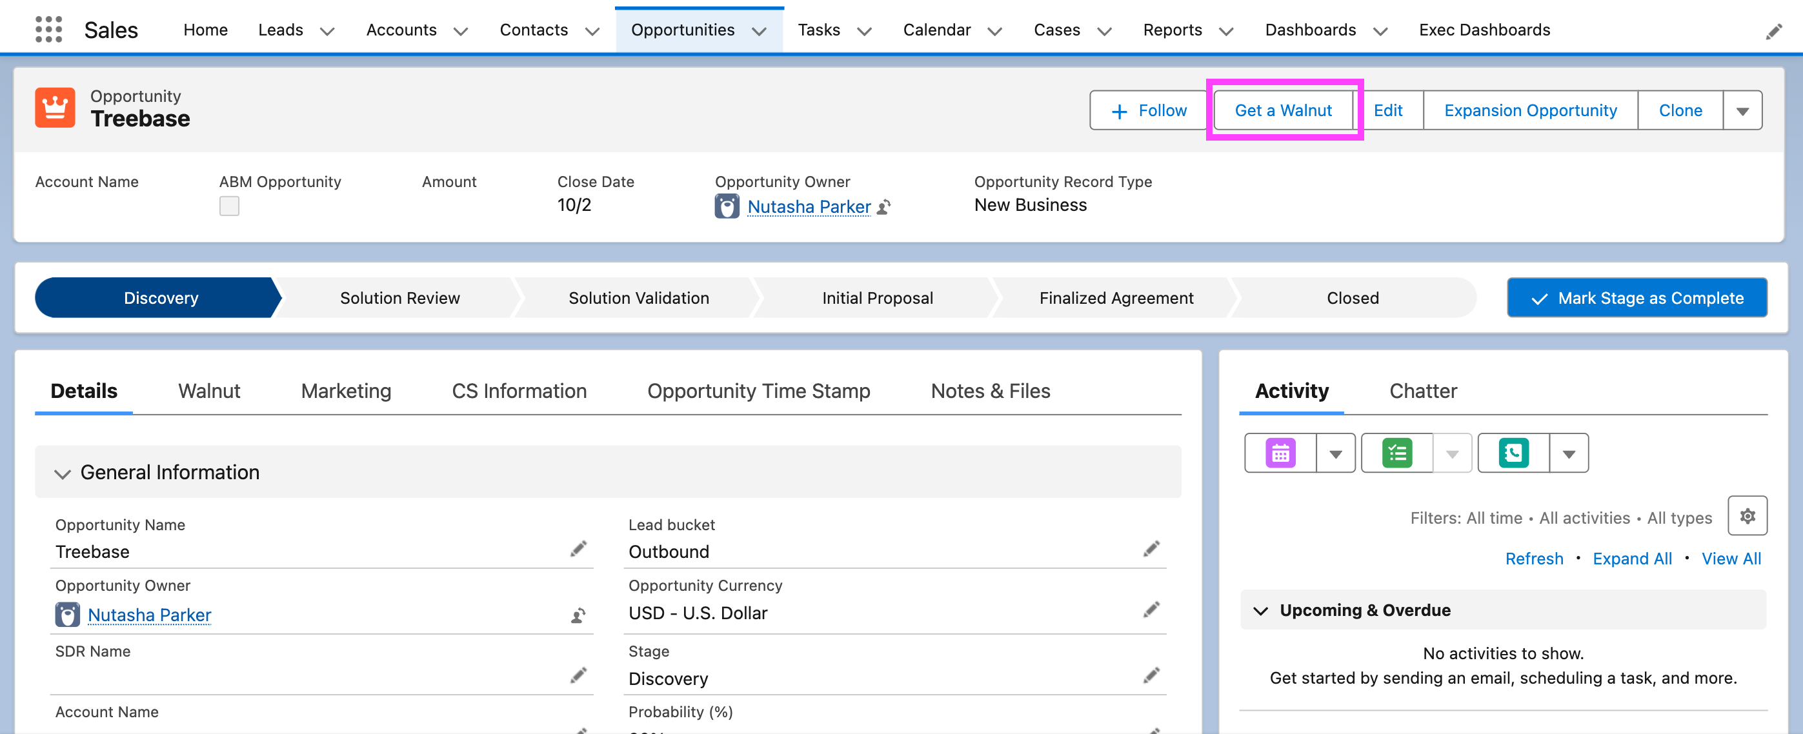Open the App Launcher grid icon
This screenshot has height=734, width=1803.
click(48, 30)
